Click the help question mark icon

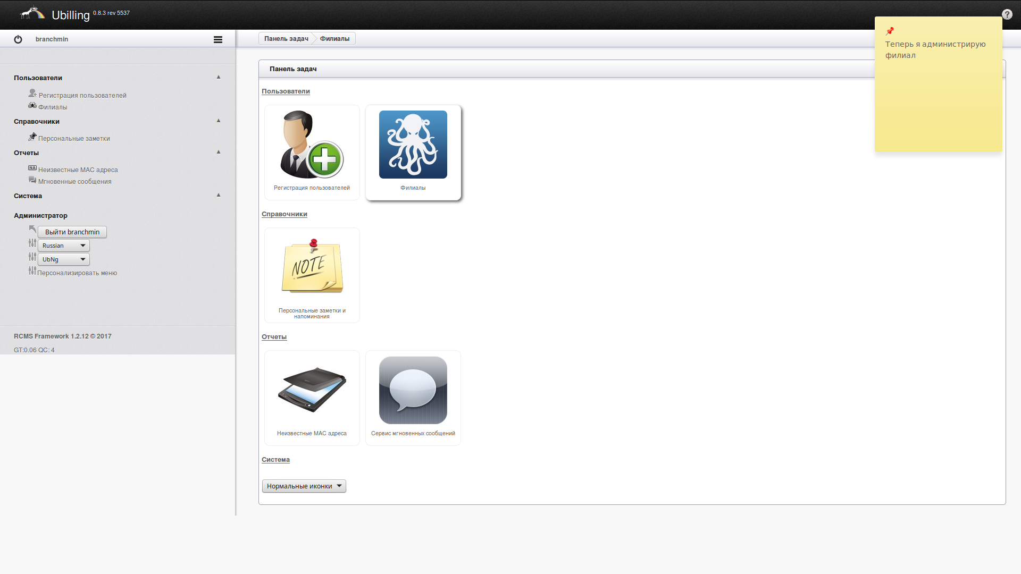pos(1007,14)
